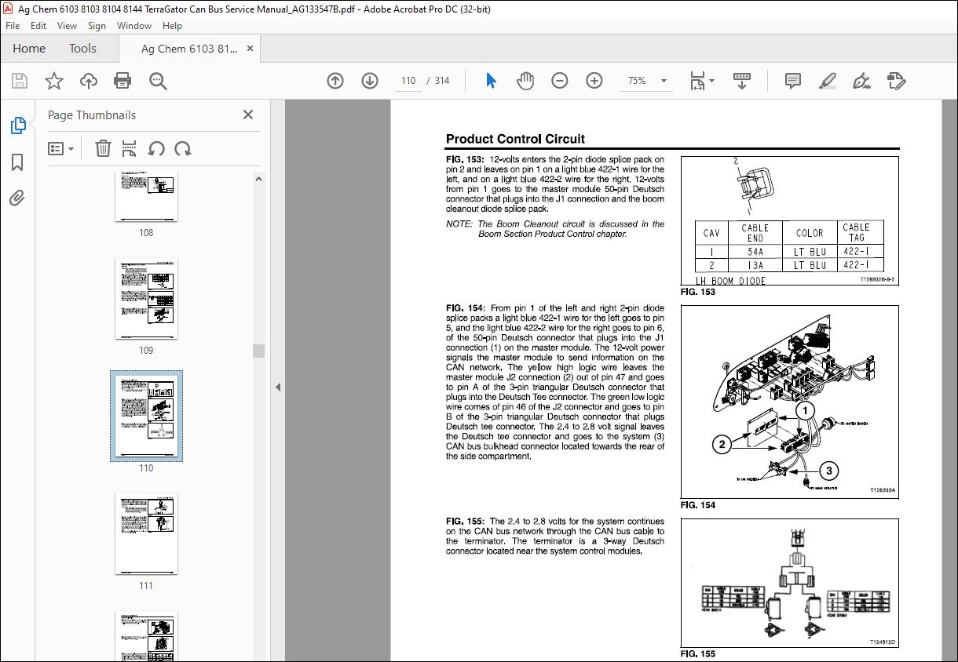Go to previous page with up arrow
The height and width of the screenshot is (662, 958).
point(335,81)
